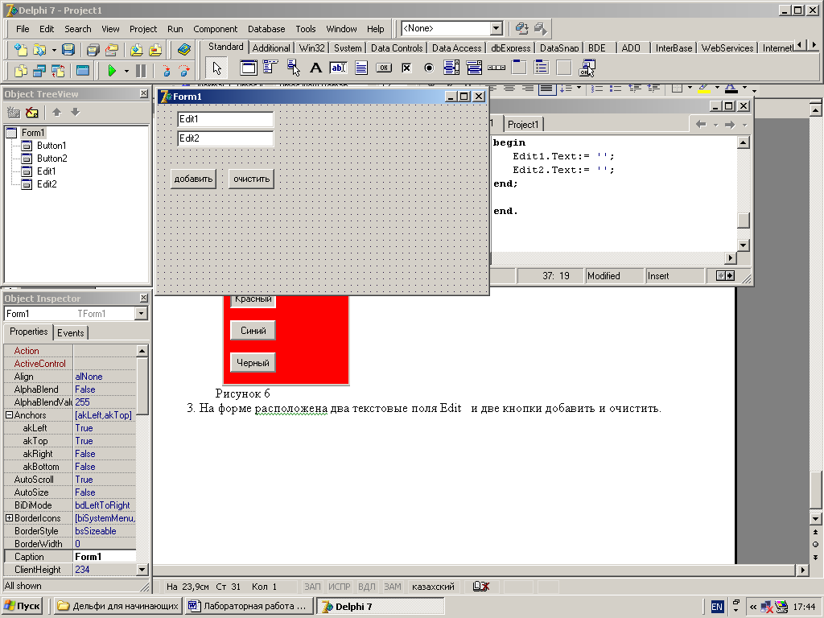This screenshot has height=618, width=824.
Task: Open the desktop <None> combo box arrow
Action: (x=496, y=28)
